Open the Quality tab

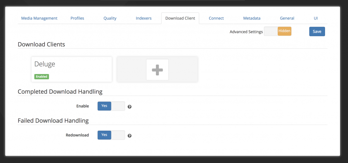coord(110,18)
